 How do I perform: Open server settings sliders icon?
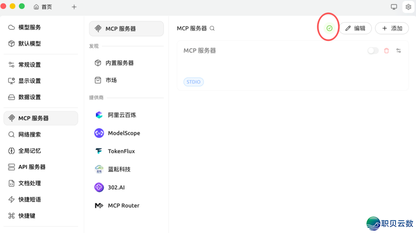click(398, 51)
